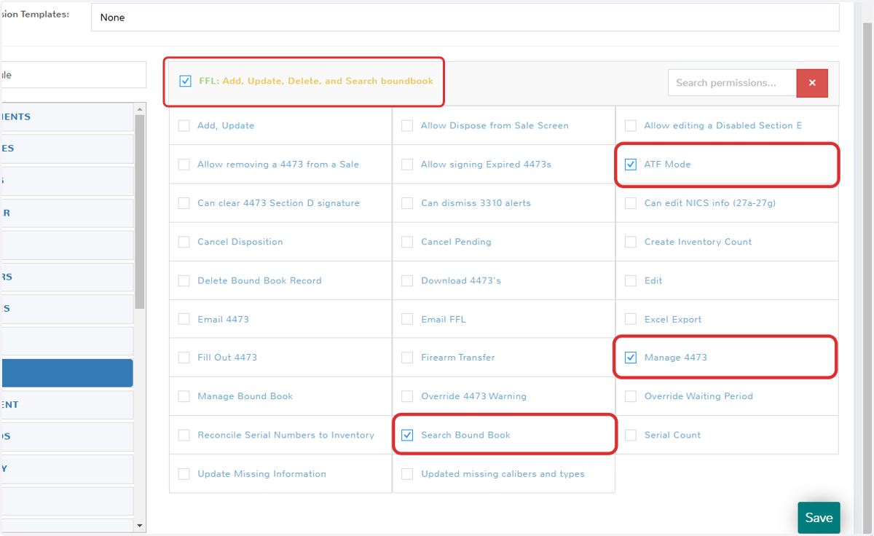Click the module filter field above the sidebar list
This screenshot has height=536, width=874.
(x=73, y=75)
